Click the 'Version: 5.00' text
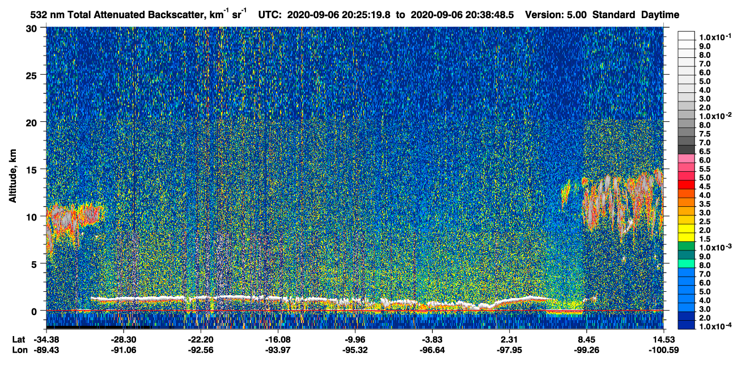 pyautogui.click(x=556, y=15)
